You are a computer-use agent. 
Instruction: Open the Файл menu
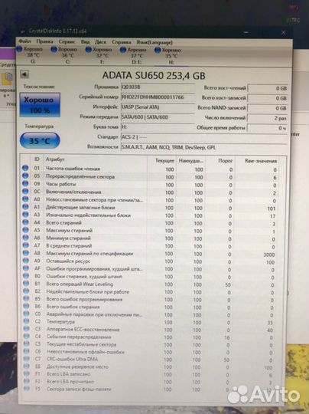tap(24, 41)
